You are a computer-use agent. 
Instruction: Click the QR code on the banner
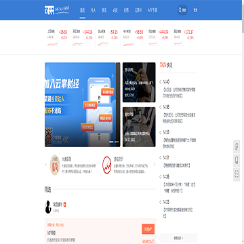pyautogui.click(x=49, y=136)
